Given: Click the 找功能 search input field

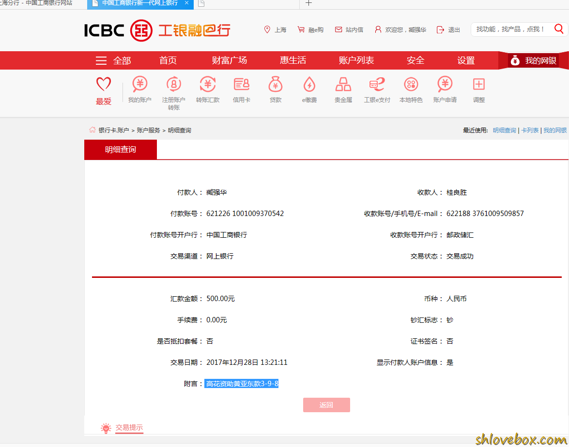Looking at the screenshot, I should 510,29.
